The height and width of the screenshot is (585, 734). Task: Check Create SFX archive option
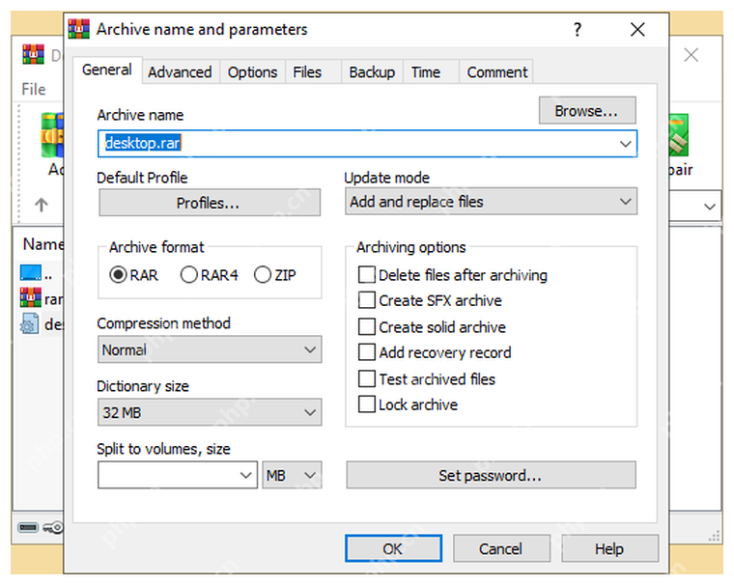click(x=367, y=300)
